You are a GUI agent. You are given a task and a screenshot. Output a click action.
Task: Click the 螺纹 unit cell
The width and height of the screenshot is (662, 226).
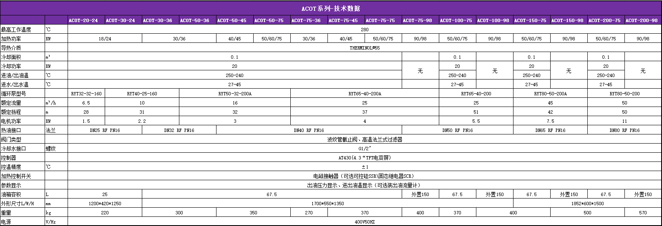[50, 149]
